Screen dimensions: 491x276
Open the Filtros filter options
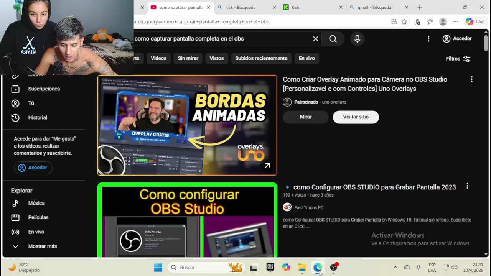458,59
